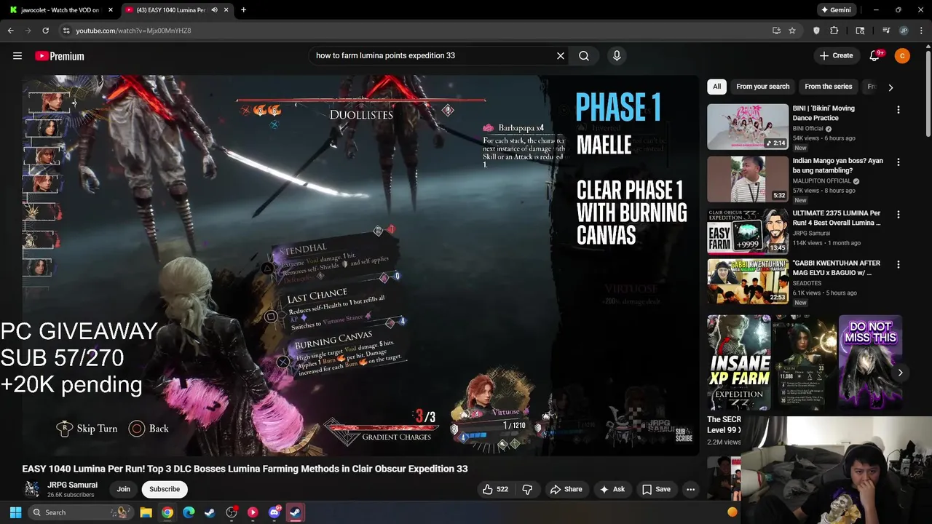Image resolution: width=932 pixels, height=524 pixels.
Task: Open GABBI KWENTUHAN video thumbnail
Action: pyautogui.click(x=748, y=282)
